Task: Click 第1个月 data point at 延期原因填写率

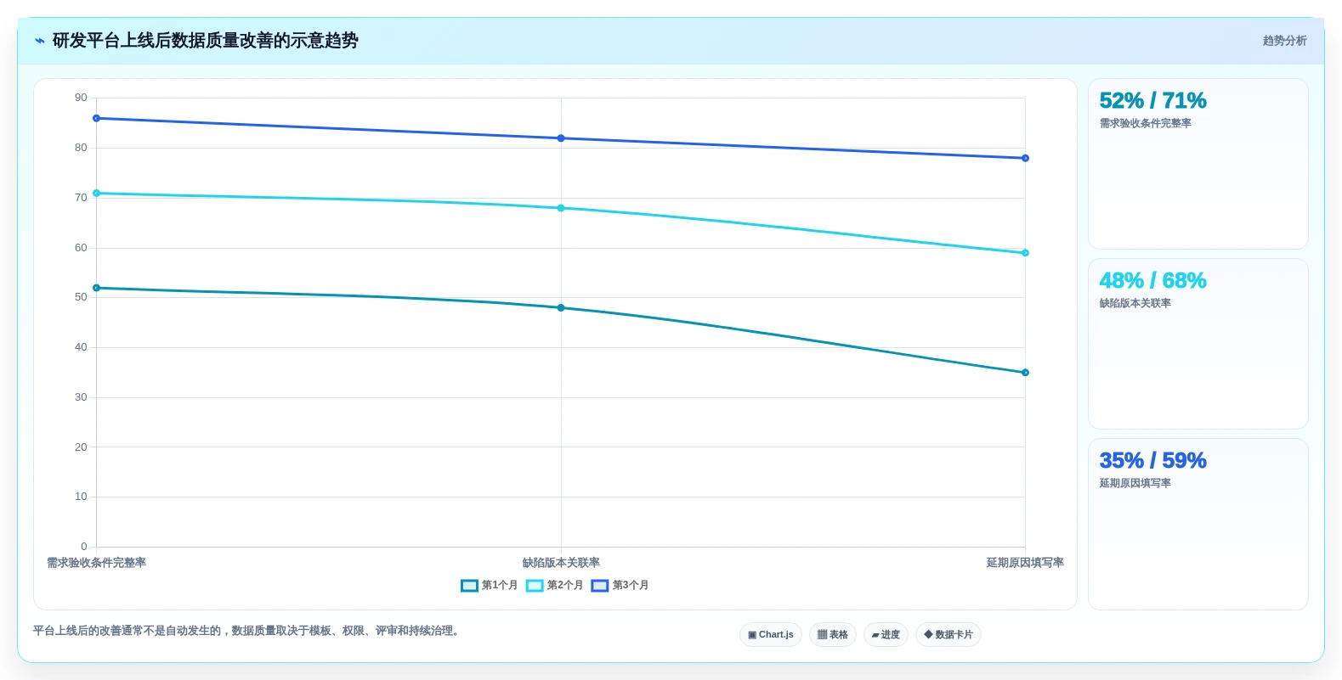Action: click(1025, 373)
